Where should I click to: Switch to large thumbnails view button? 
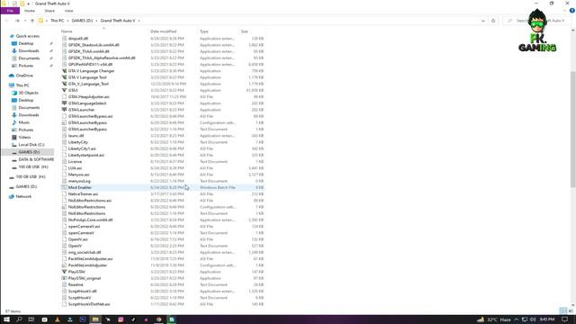point(571,310)
